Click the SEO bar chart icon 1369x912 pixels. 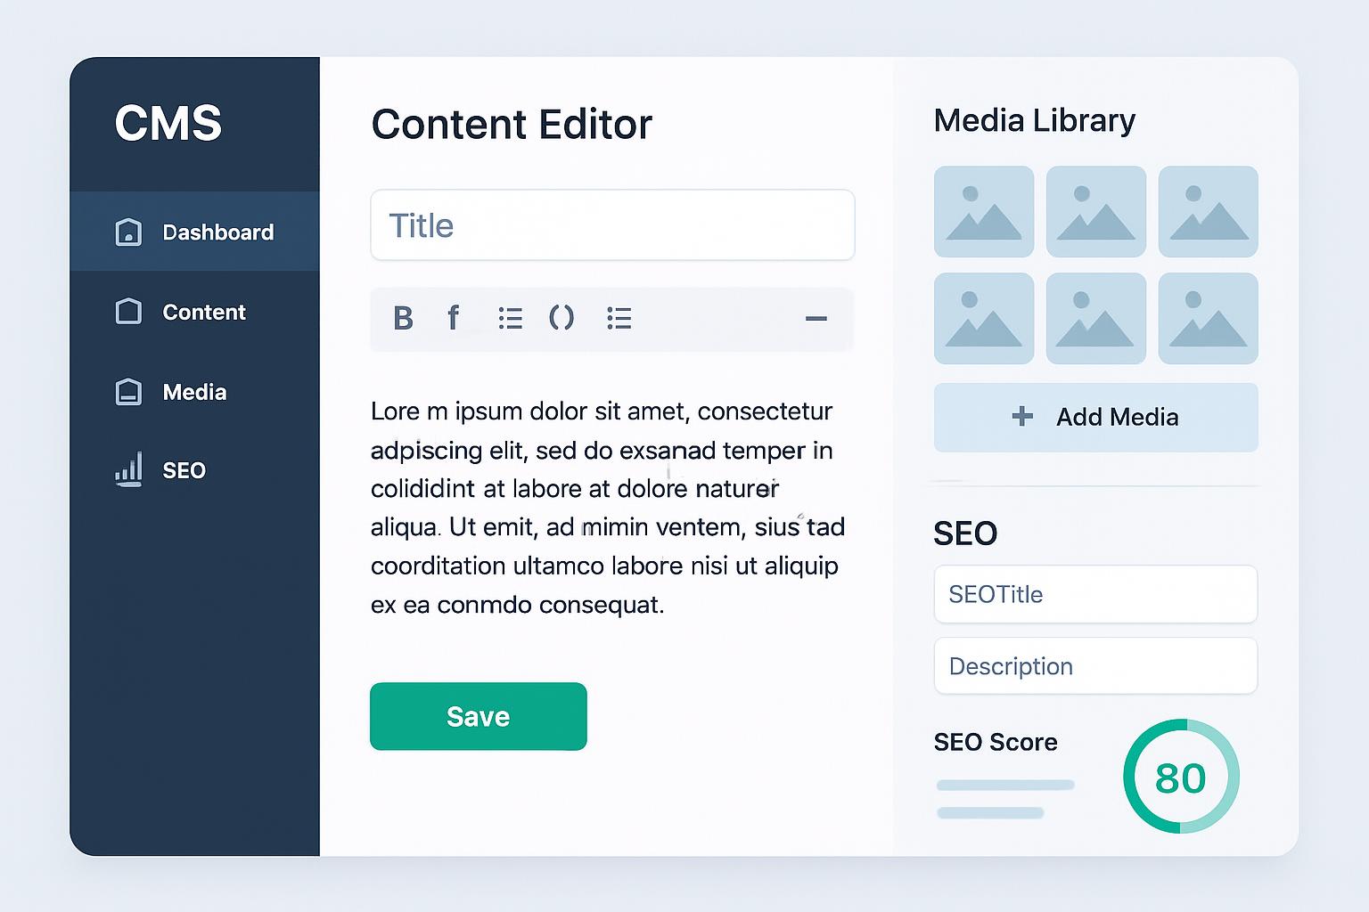128,469
